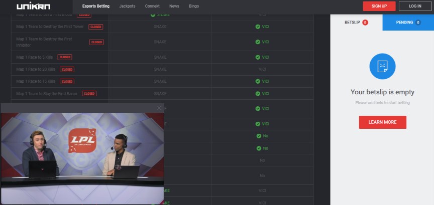
Task: Select SNAKE for Race to 15 Kills
Action: point(160,81)
